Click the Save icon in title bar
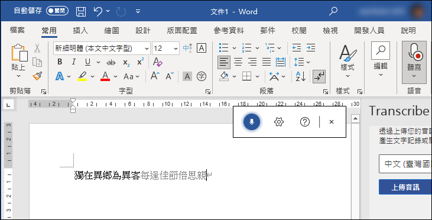 coord(81,11)
